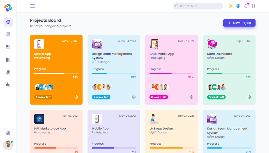Click the 1 week left badge
The height and width of the screenshot is (153, 269).
click(43, 97)
